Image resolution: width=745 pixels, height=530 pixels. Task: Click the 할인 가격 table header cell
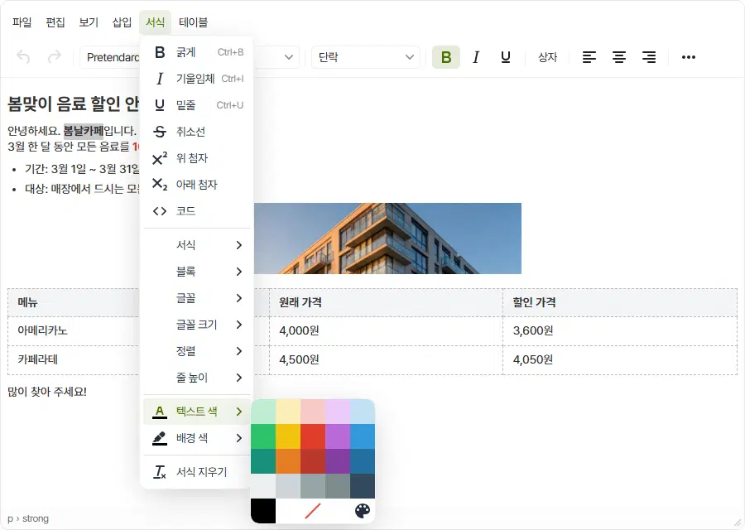[x=620, y=302]
